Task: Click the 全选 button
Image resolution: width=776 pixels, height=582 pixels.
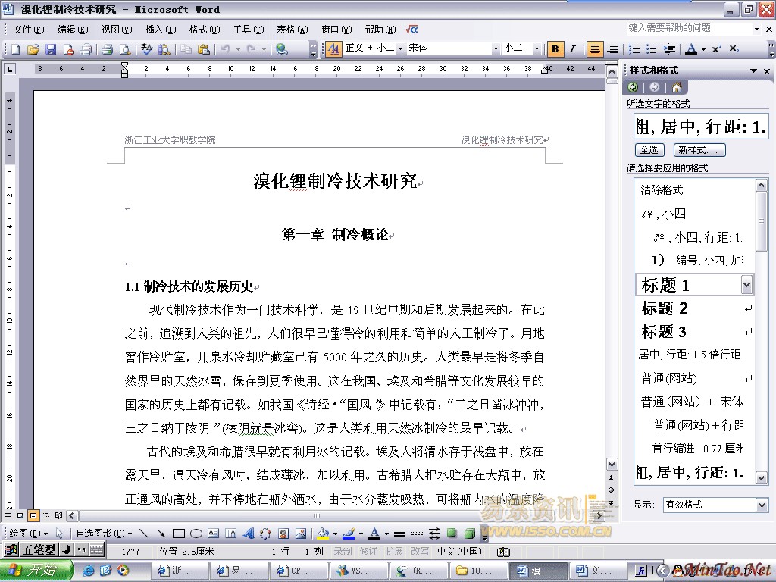Action: point(649,150)
